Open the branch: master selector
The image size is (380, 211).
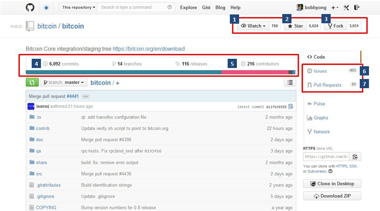(x=64, y=82)
